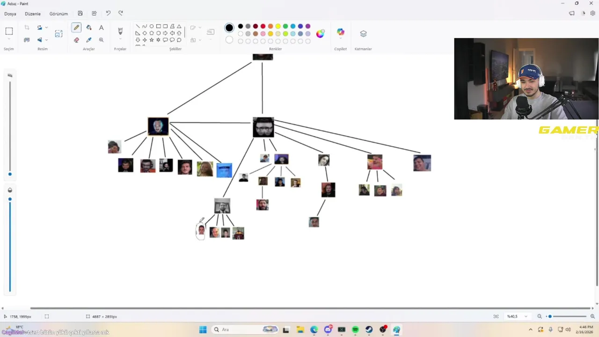Open the Düzenle menu
The height and width of the screenshot is (337, 599).
pyautogui.click(x=33, y=14)
